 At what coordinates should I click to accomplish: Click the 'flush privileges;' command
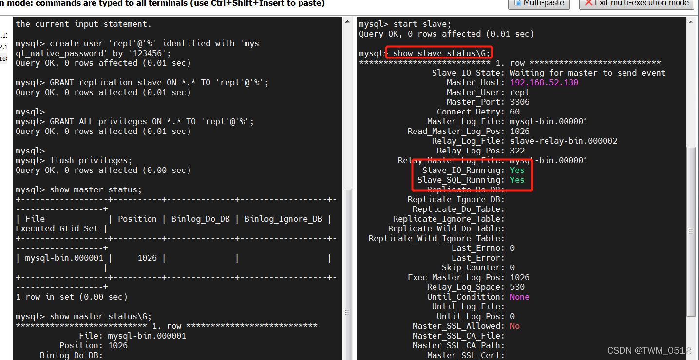coord(91,160)
